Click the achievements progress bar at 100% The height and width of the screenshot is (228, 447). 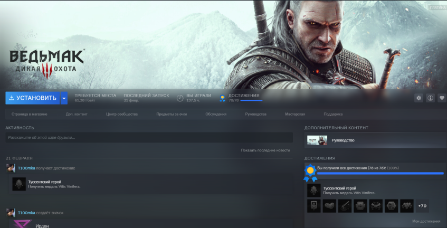[x=380, y=173]
